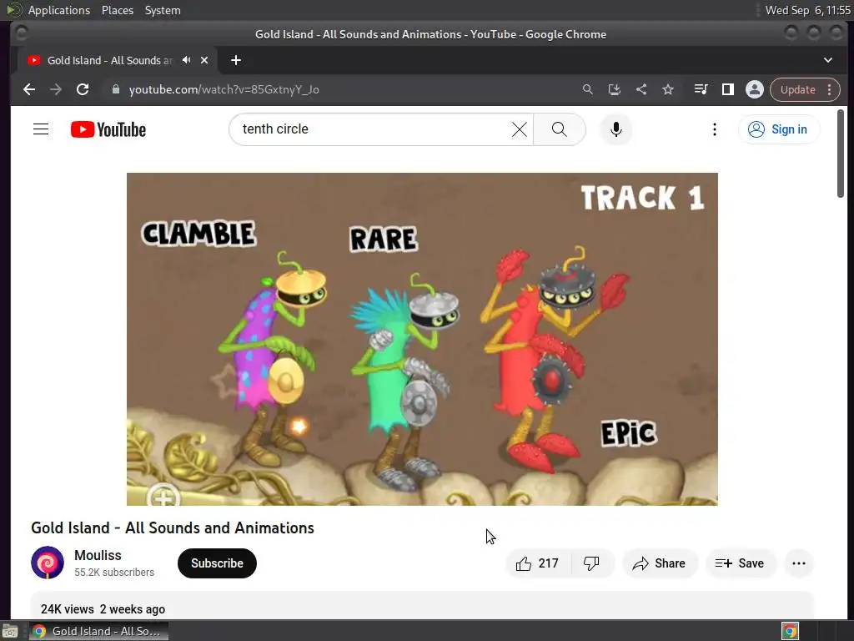Open the Chrome zoom magnifier icon

(x=588, y=89)
